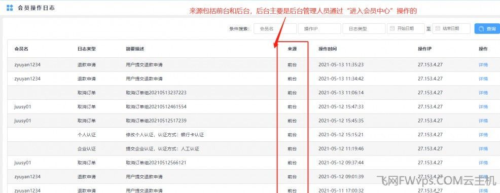Viewport: 500px width, 193px height.
Task: Select timestamp 2021-05-12 09:37:44
Action: coord(341,163)
